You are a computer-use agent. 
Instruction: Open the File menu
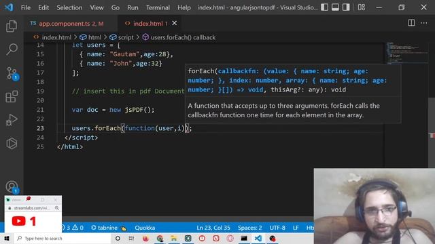[26, 7]
